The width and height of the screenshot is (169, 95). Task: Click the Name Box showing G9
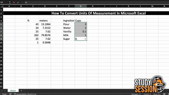click(x=4, y=2)
